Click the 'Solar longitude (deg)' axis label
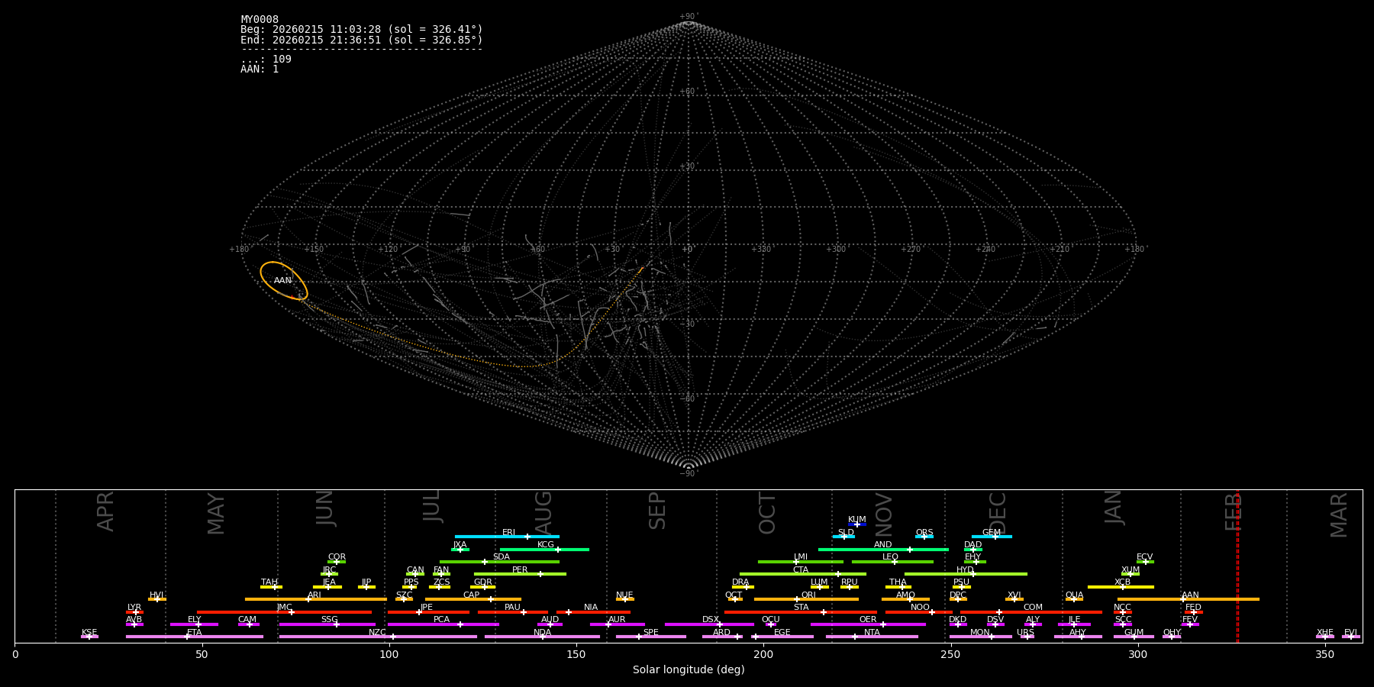Screen dimensions: 1374x687 point(689,670)
